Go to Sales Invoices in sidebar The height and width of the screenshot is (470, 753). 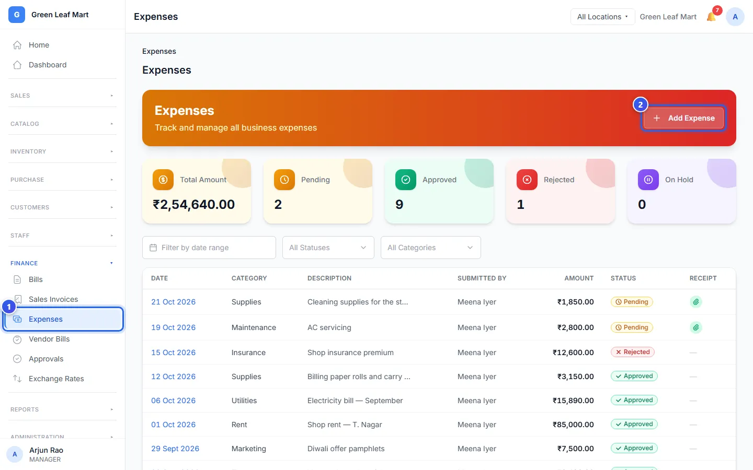(x=63, y=299)
